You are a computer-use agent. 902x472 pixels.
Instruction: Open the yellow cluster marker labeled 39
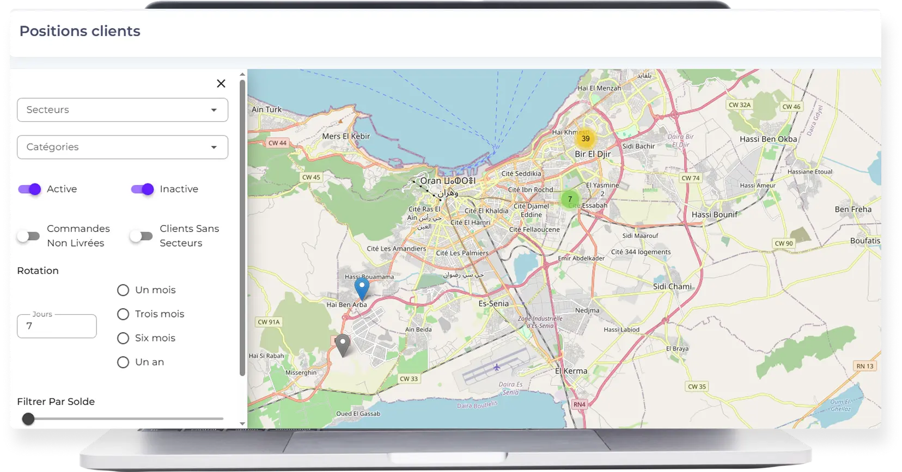coord(586,138)
